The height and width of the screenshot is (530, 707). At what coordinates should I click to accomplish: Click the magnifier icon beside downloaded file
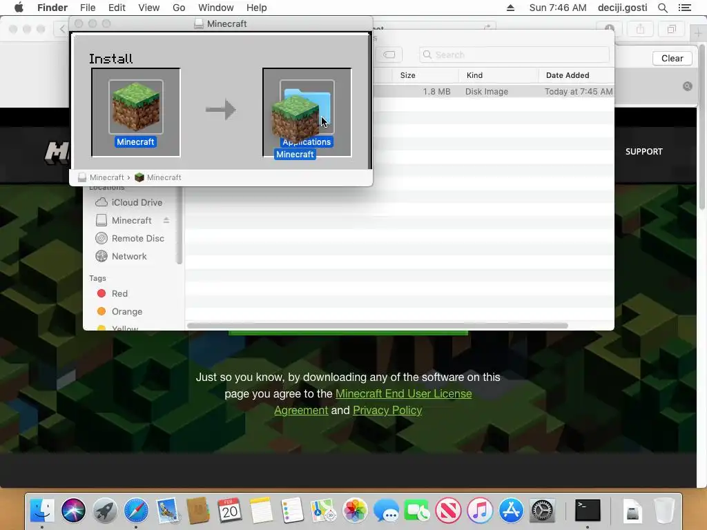[x=687, y=86]
